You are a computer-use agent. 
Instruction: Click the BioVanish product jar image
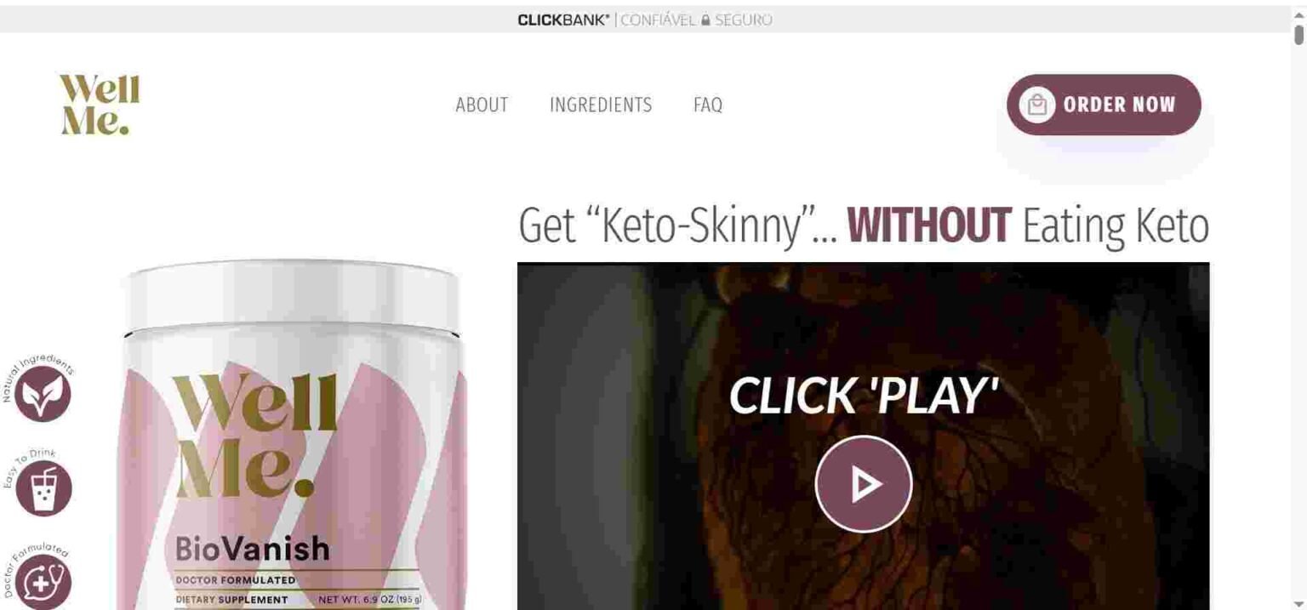click(293, 435)
